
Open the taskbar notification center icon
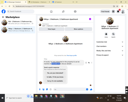pyautogui.click(x=125, y=98)
